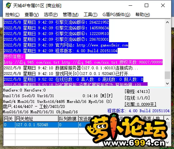This screenshot has height=149, width=174.
Task: Click the gateway table scroll up arrow
Action: (x=167, y=119)
